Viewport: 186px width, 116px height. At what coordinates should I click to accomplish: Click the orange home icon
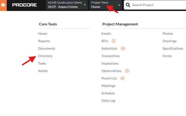tap(3, 5)
